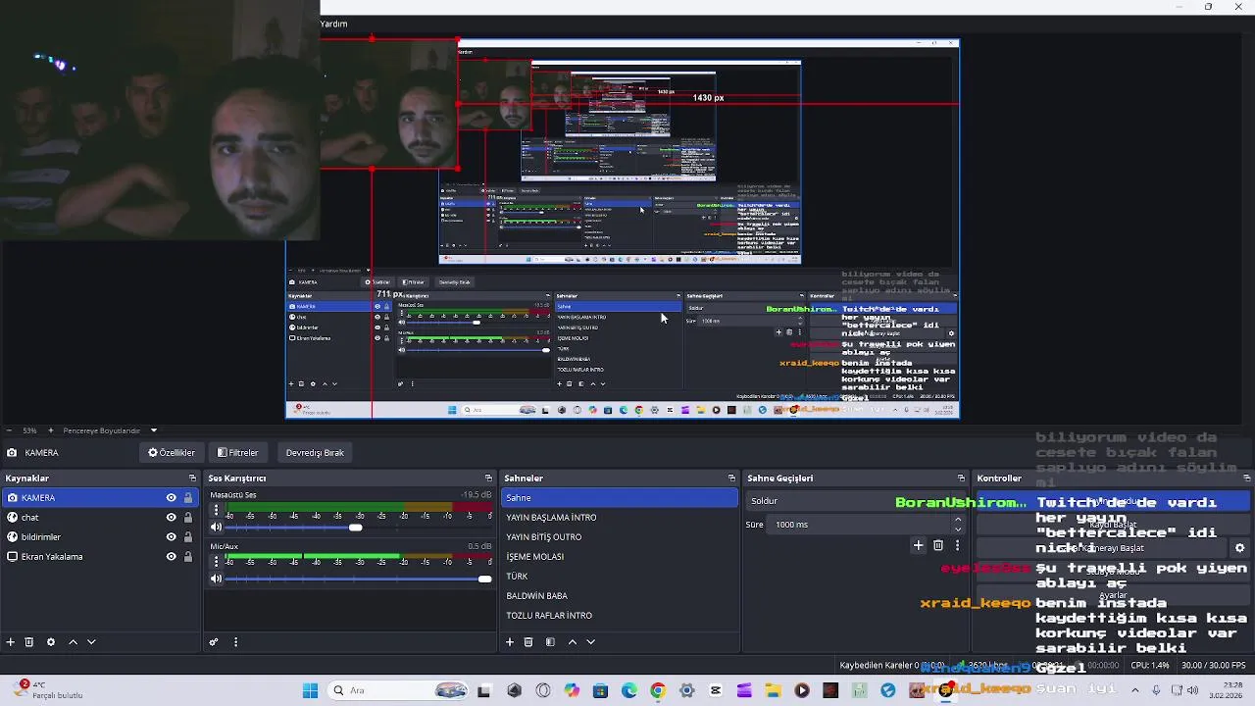1255x706 pixels.
Task: Open the Mic/Aux three-dot options menu
Action: pyautogui.click(x=216, y=562)
